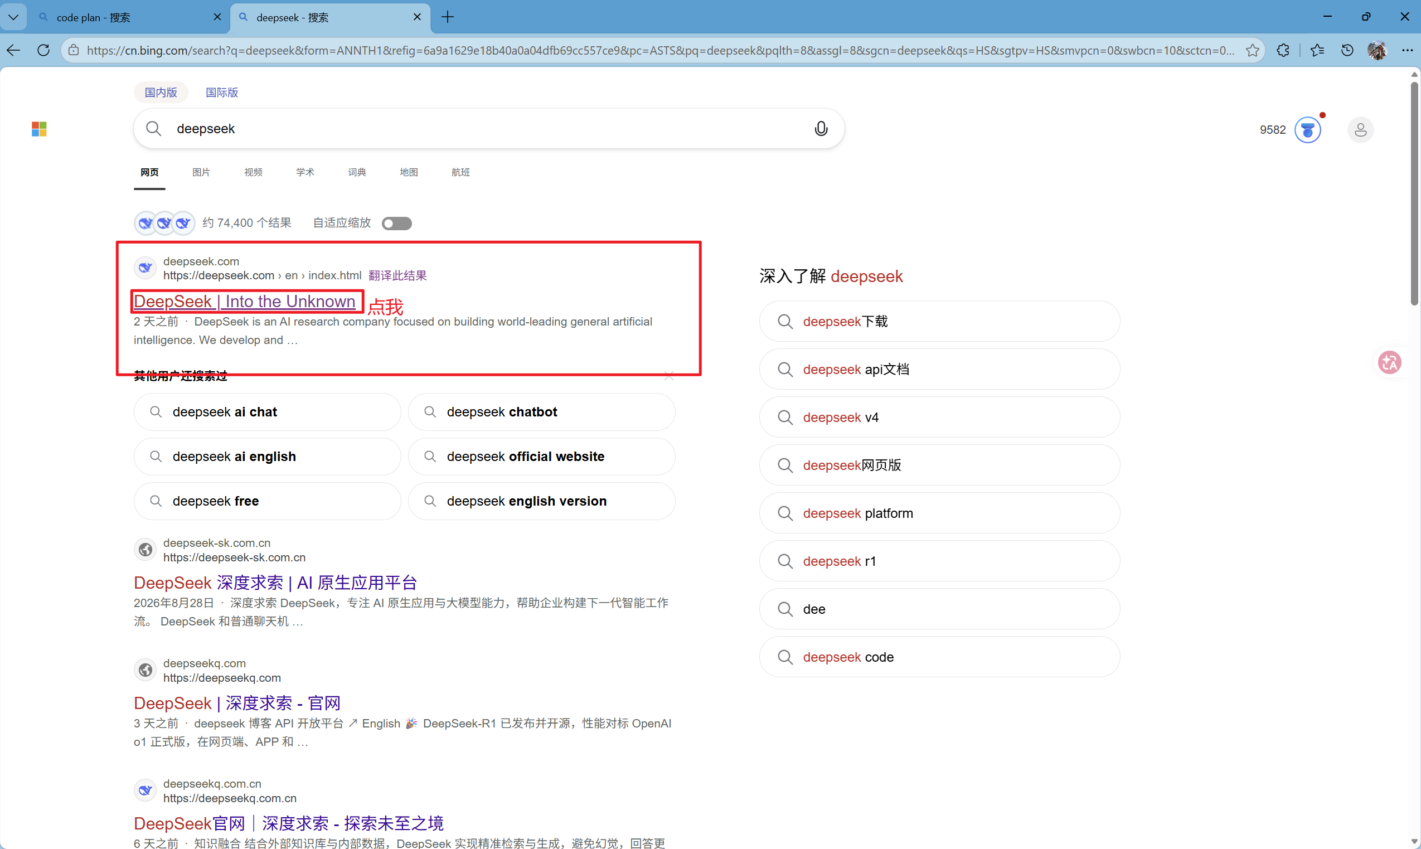Screen dimensions: 1421x849
Task: Open browser settings and more menu
Action: pyautogui.click(x=1407, y=50)
